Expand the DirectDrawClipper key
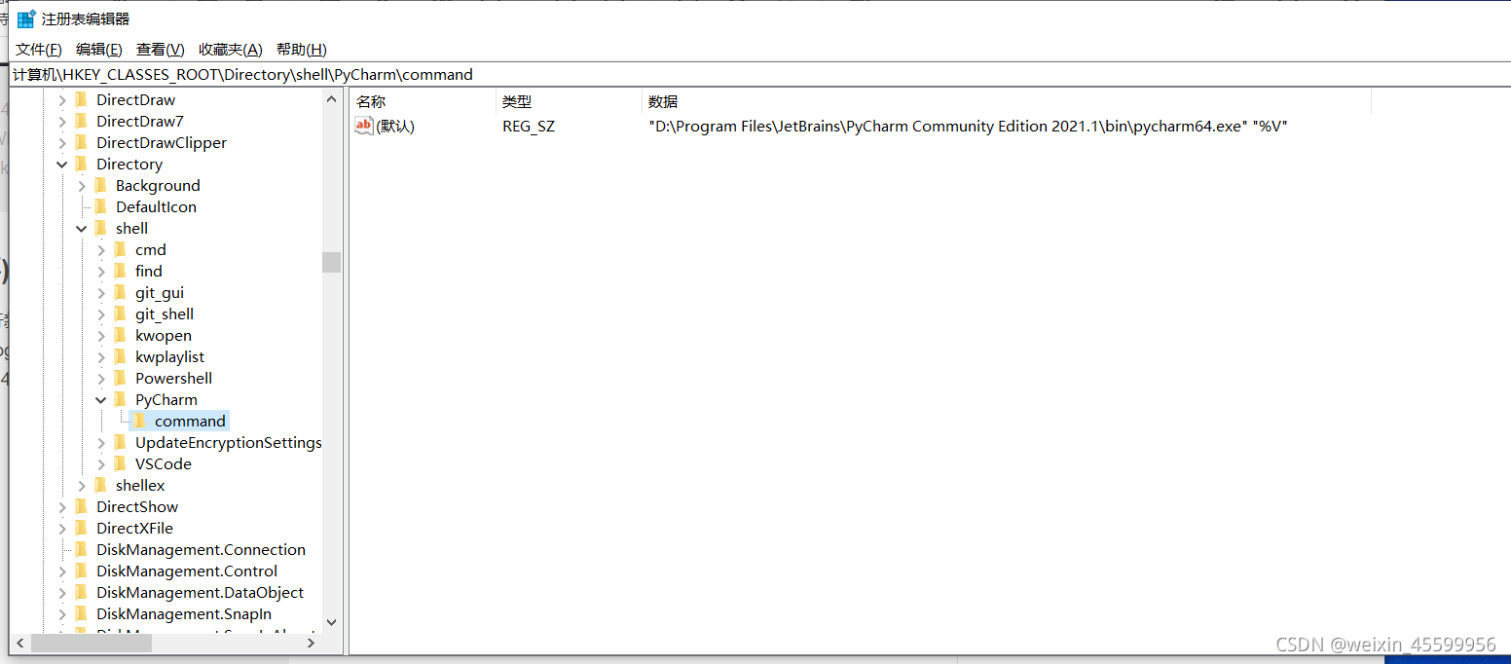This screenshot has height=664, width=1511. point(63,143)
